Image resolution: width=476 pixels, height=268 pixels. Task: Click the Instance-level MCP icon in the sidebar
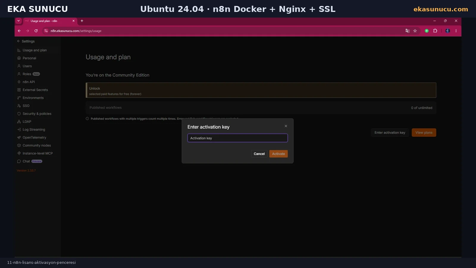pyautogui.click(x=19, y=153)
